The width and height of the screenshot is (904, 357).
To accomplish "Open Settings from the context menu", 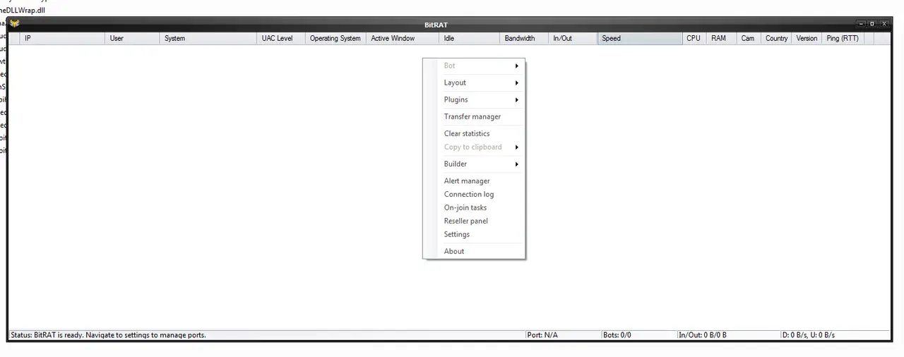I will 457,235.
